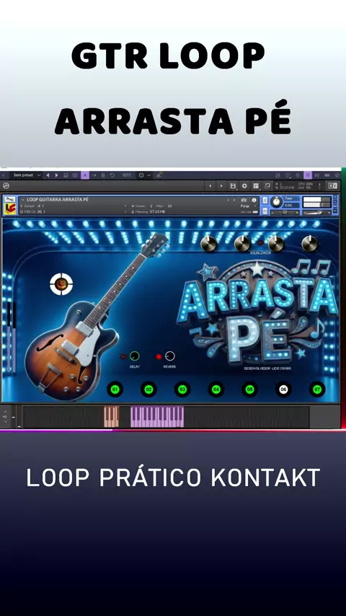This screenshot has width=346, height=616.
Task: Select loop button 06
Action: click(283, 390)
